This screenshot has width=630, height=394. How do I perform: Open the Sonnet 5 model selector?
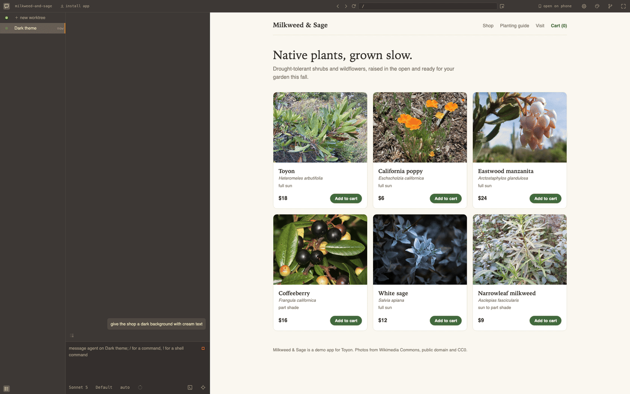click(78, 387)
